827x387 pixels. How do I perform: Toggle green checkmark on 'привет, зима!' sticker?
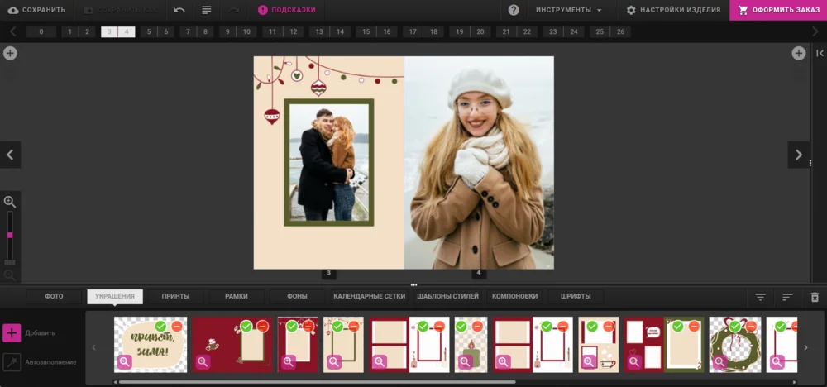pos(160,327)
